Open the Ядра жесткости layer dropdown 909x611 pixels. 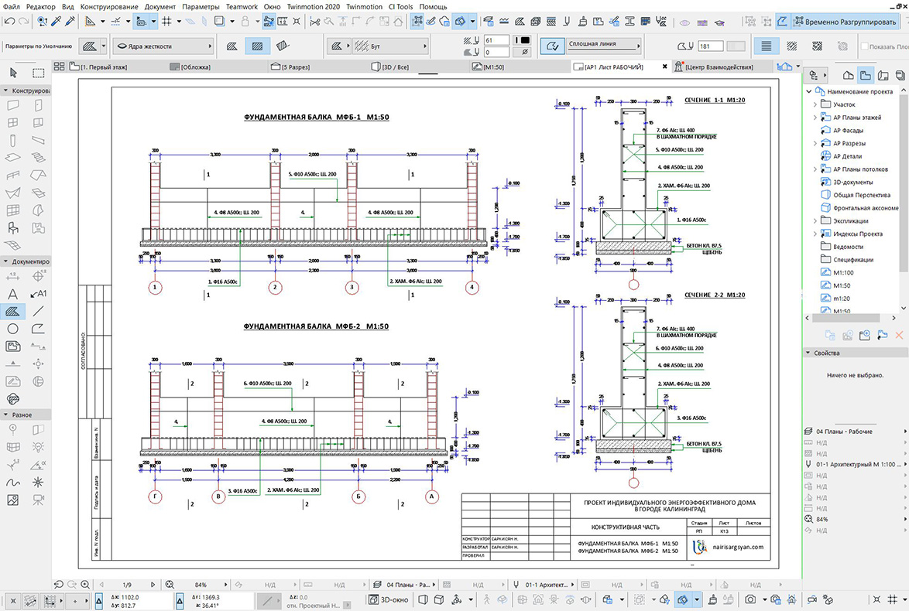[163, 46]
